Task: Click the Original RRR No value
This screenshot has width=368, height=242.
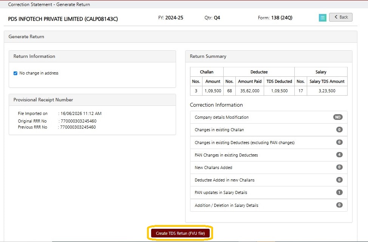Action: (79, 121)
